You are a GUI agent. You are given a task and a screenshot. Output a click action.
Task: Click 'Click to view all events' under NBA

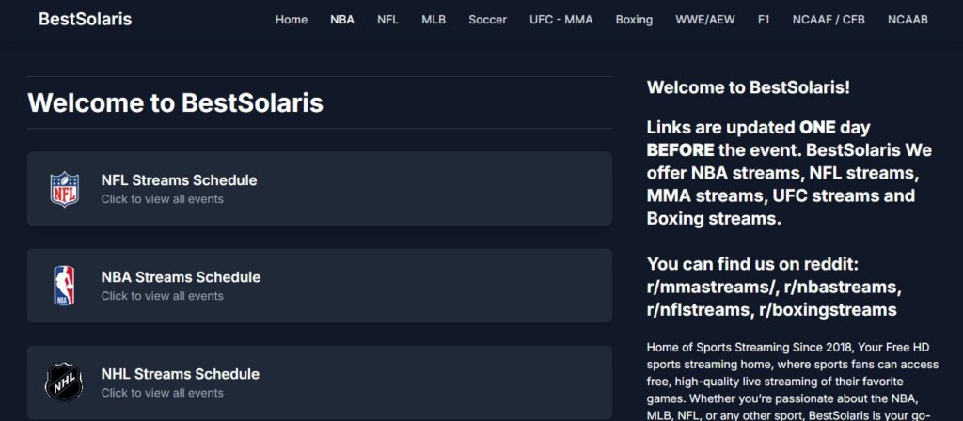point(162,296)
